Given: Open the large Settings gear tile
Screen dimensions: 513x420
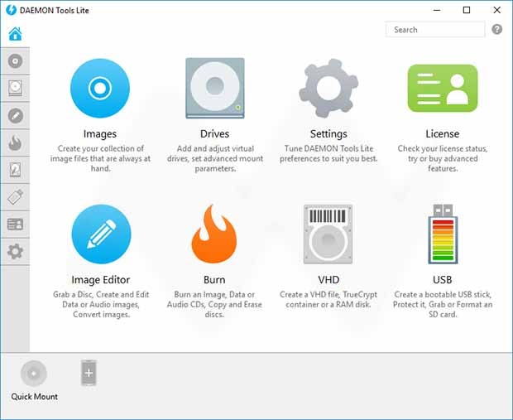Looking at the screenshot, I should point(328,88).
